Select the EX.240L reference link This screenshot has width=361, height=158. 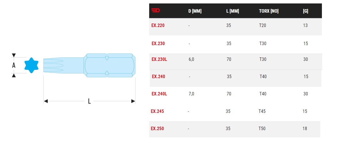coord(159,94)
